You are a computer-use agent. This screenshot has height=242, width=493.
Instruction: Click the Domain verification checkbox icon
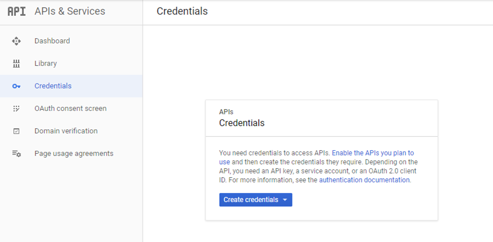tap(16, 131)
